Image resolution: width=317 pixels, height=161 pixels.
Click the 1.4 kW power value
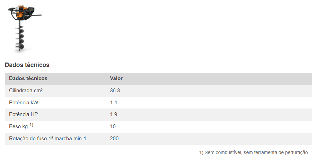114,103
